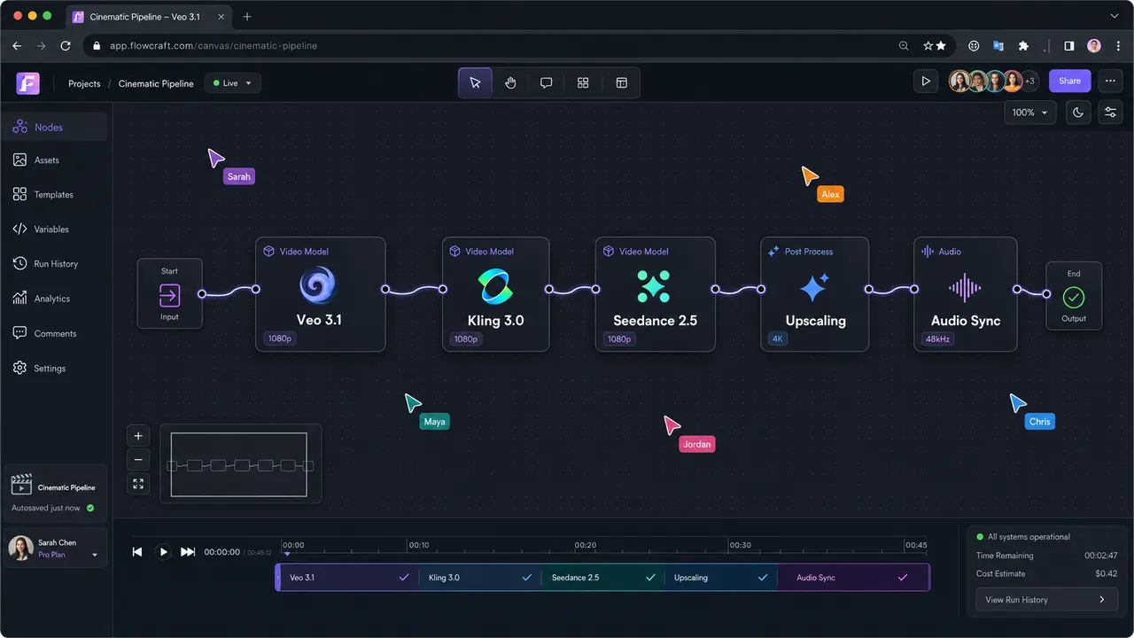
Task: Open Run History in the sidebar
Action: coord(54,264)
